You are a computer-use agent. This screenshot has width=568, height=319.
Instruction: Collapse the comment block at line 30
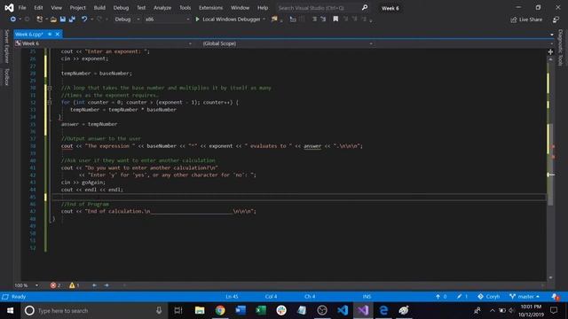[x=50, y=88]
